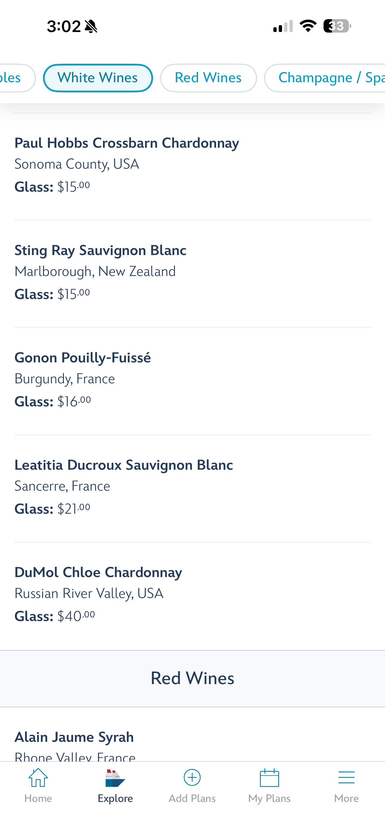Tap the cellular signal strength bars
Image resolution: width=385 pixels, height=836 pixels.
click(x=283, y=26)
